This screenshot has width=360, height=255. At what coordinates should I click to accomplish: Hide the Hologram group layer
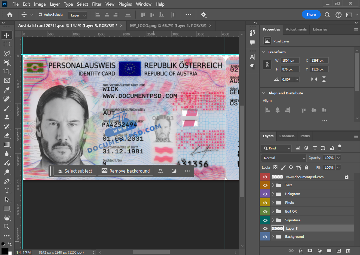265,194
